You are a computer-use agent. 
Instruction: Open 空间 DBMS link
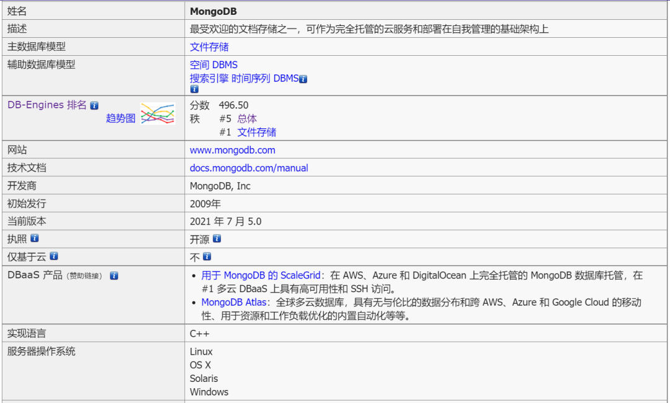coord(213,65)
